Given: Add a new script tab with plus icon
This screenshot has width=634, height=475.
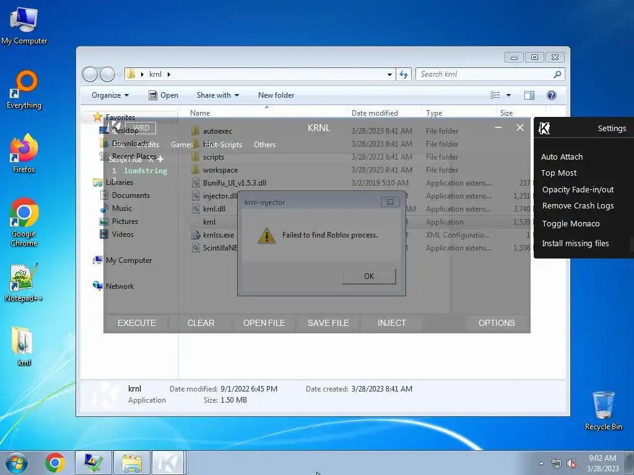Looking at the screenshot, I should [x=160, y=159].
